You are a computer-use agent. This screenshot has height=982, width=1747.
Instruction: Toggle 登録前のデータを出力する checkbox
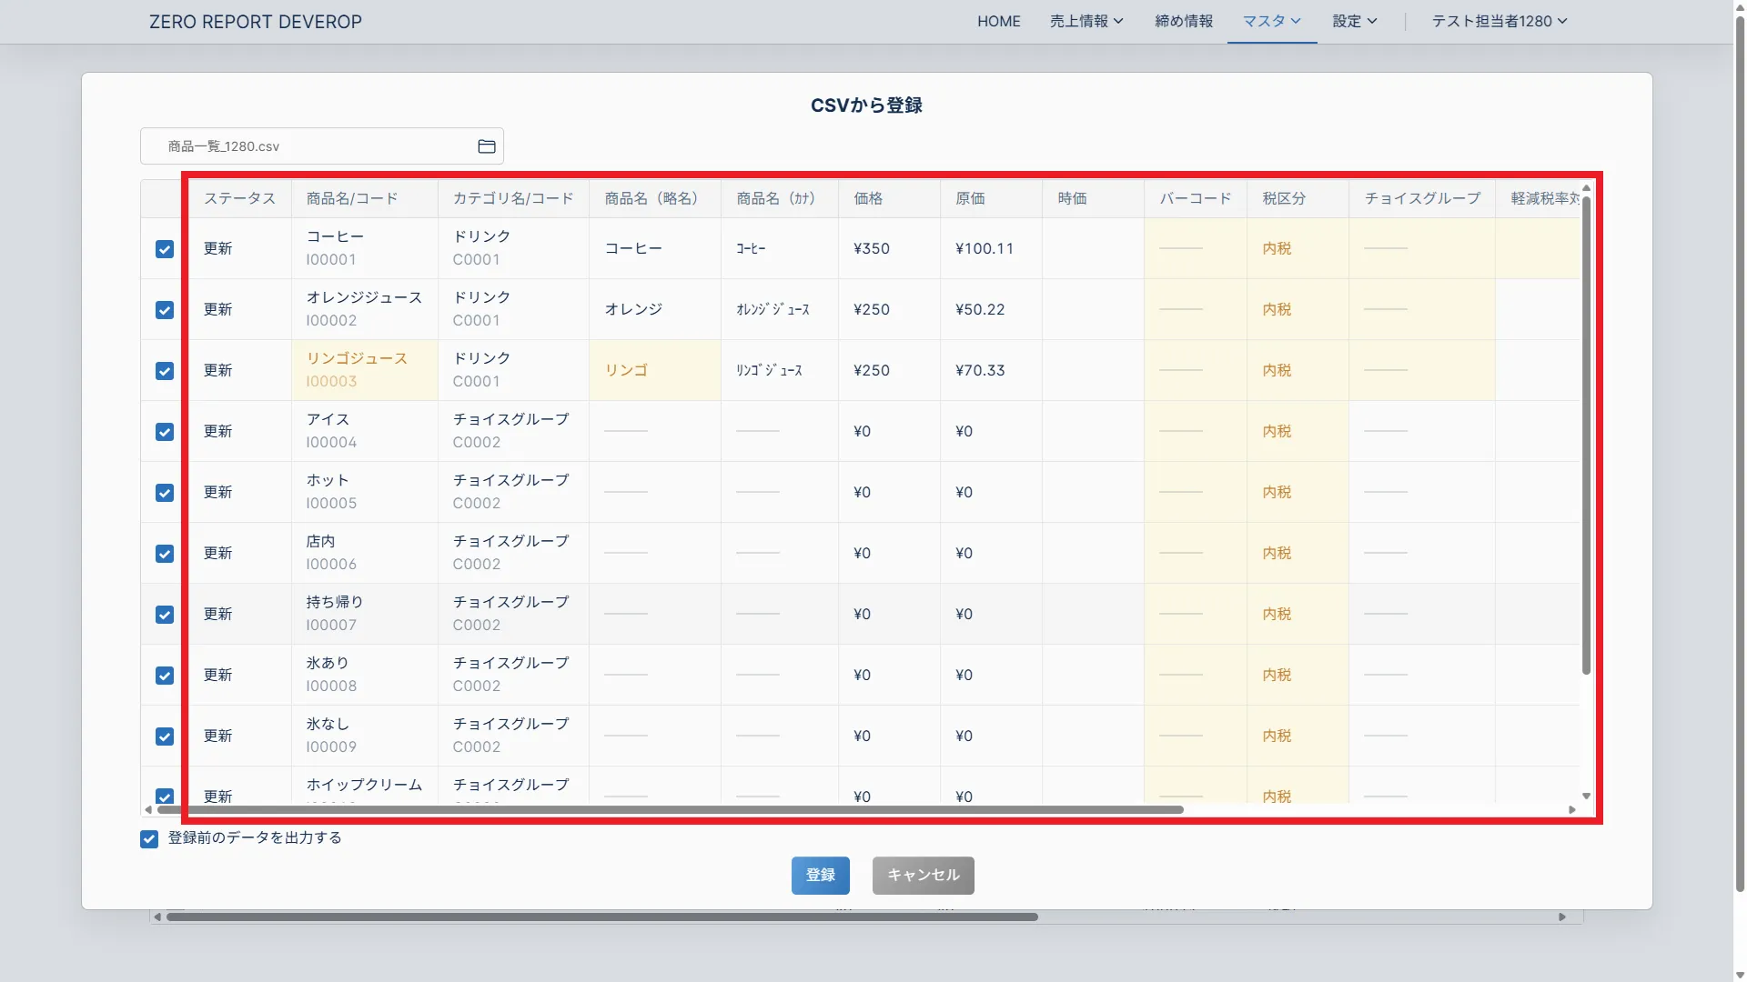coord(149,839)
